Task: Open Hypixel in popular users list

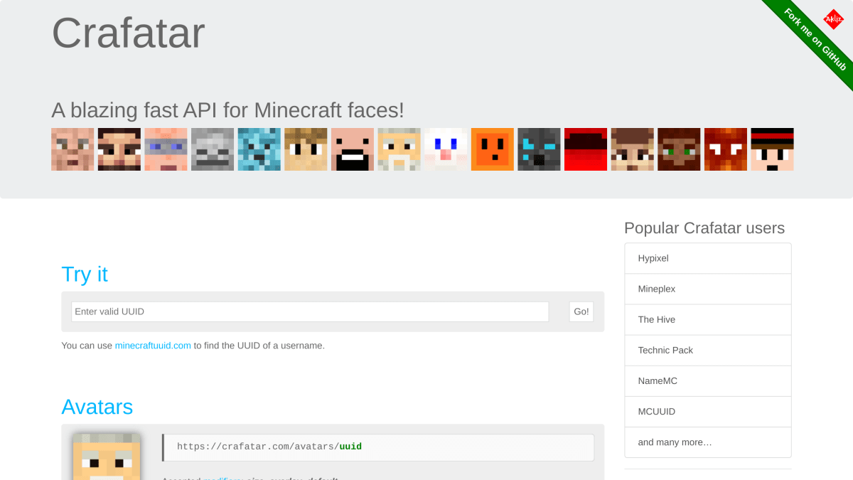Action: tap(708, 258)
